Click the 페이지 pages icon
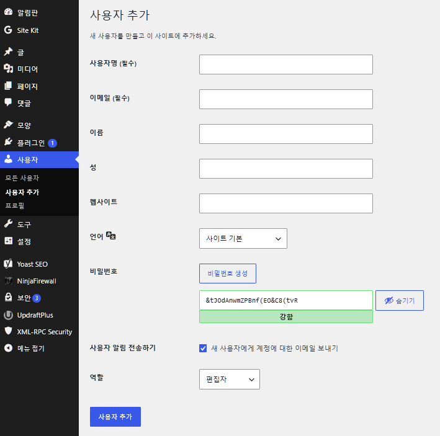Viewport: 440px width, 436px height. [x=9, y=86]
